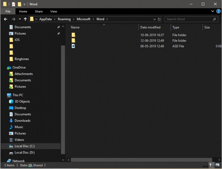Open the File menu
Screen dimensions: 222x169
point(8,11)
